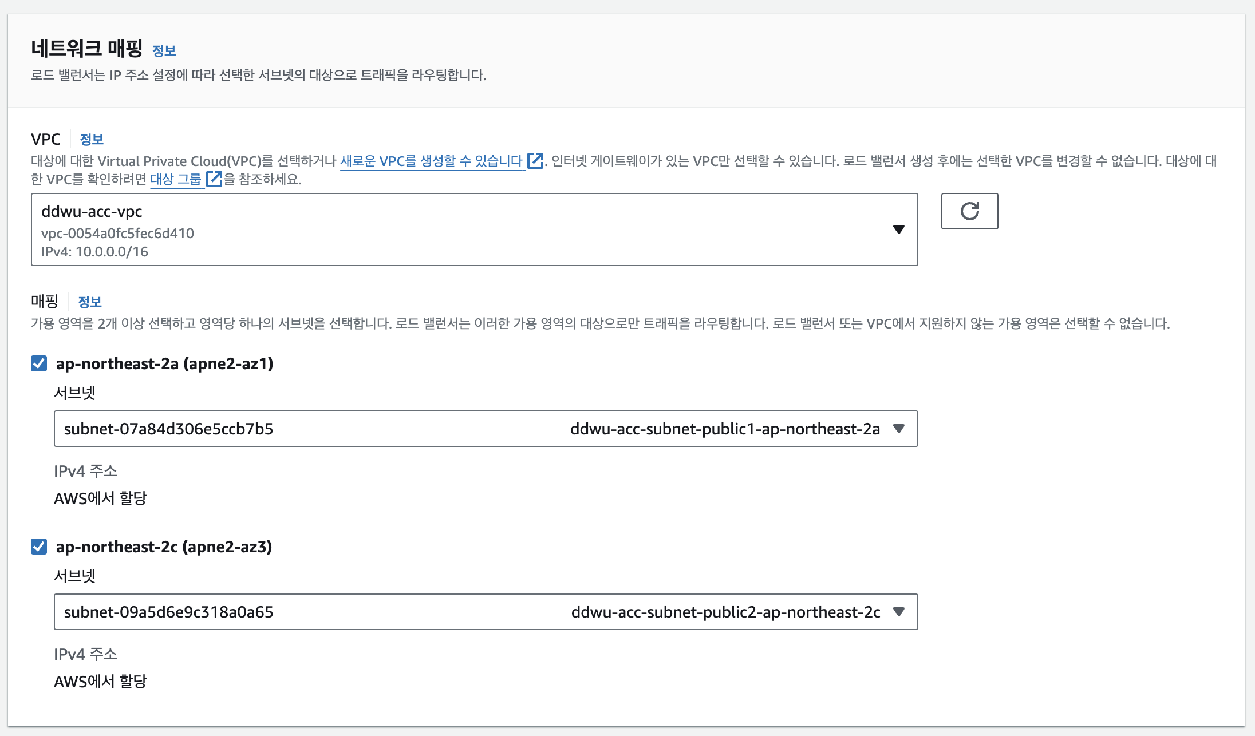Click ddwu-acc-subnet-public2-ap-northeast-2c subnet name
Image resolution: width=1255 pixels, height=736 pixels.
pyautogui.click(x=725, y=612)
